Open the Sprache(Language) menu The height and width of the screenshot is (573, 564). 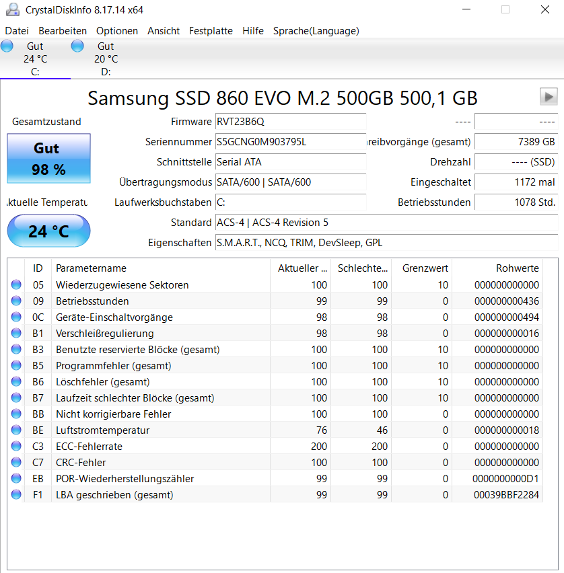point(315,30)
